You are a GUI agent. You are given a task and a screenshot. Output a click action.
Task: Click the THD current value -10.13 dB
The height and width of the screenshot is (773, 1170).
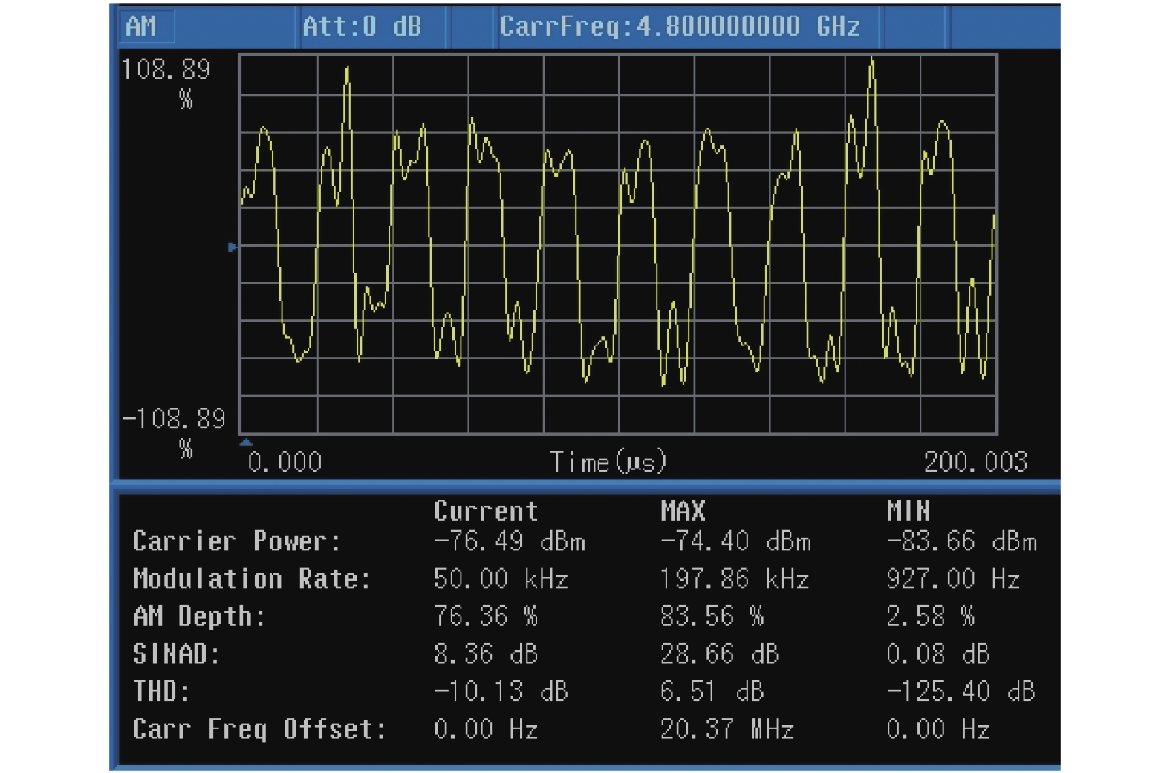point(501,692)
